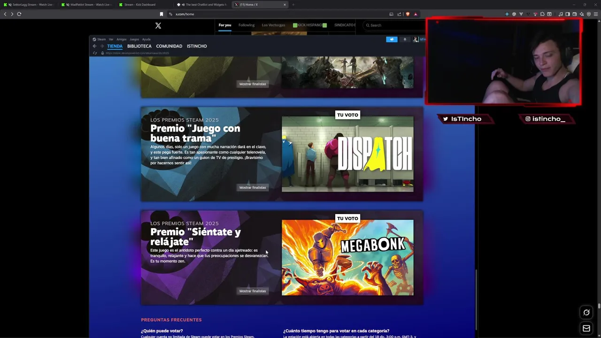Open the Ver menu in Steam
Viewport: 601px width, 338px height.
[x=111, y=39]
